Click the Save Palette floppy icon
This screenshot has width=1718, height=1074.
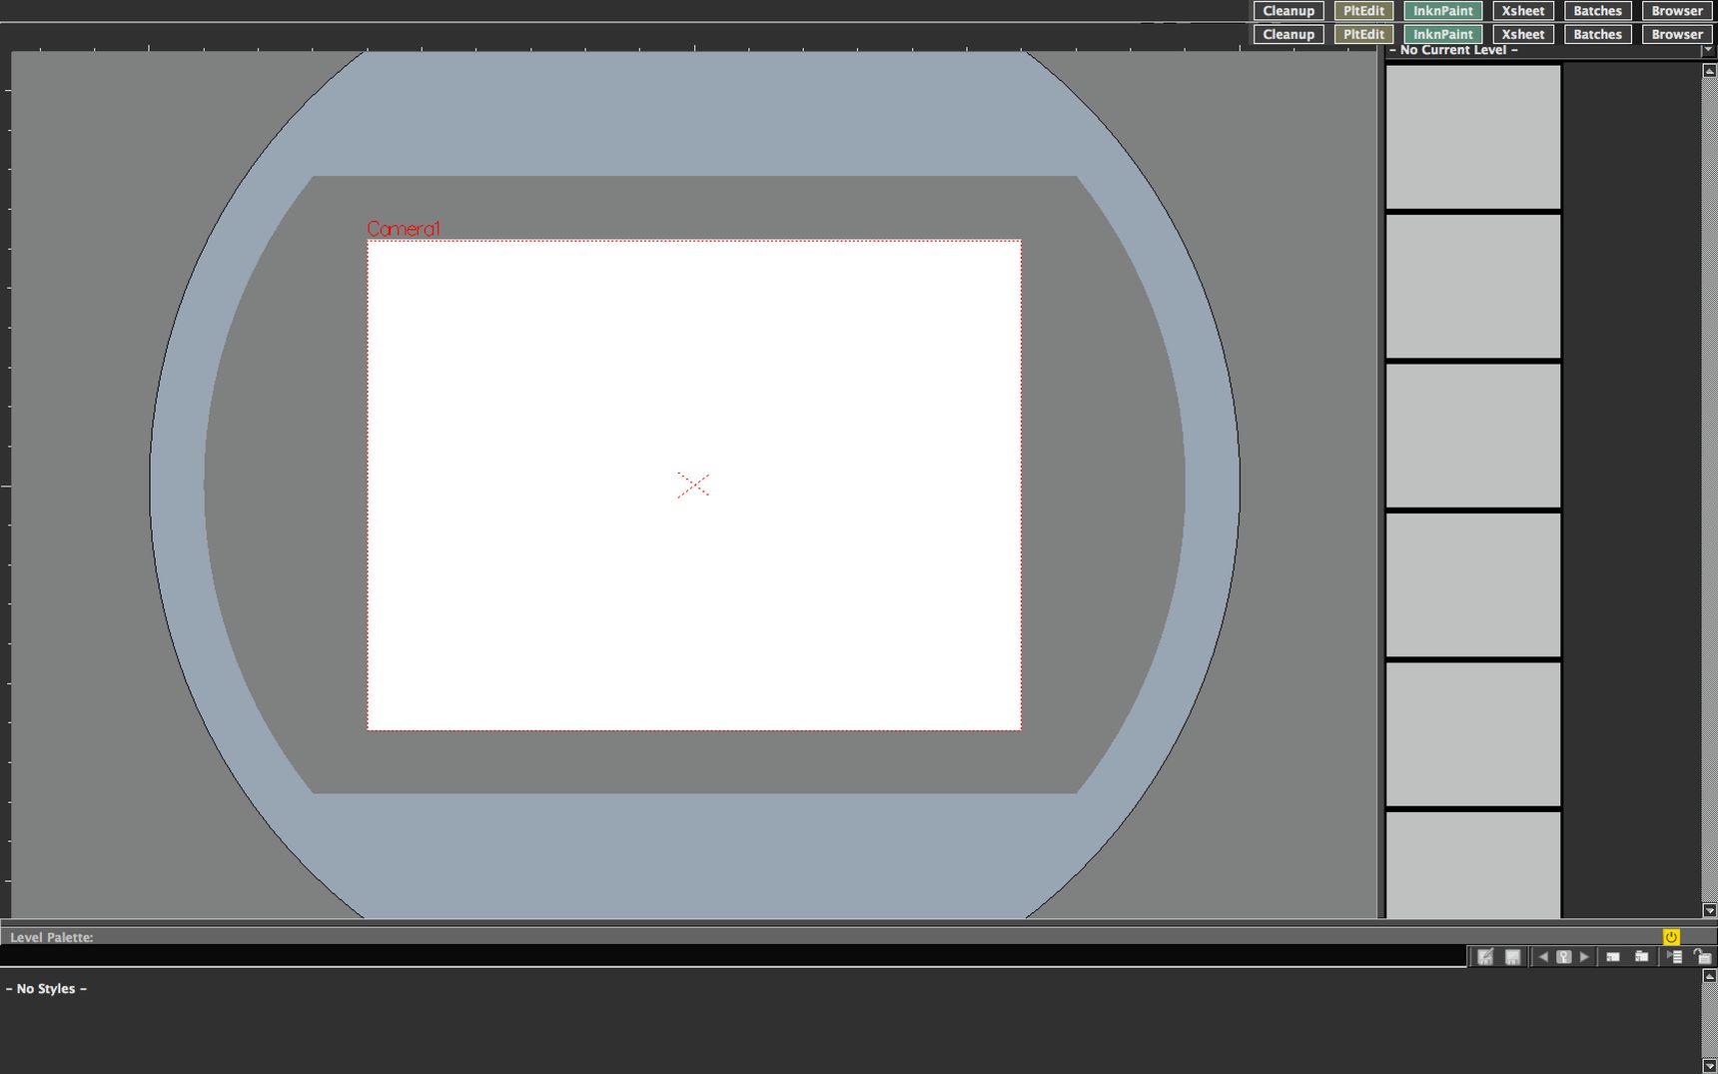[1512, 957]
